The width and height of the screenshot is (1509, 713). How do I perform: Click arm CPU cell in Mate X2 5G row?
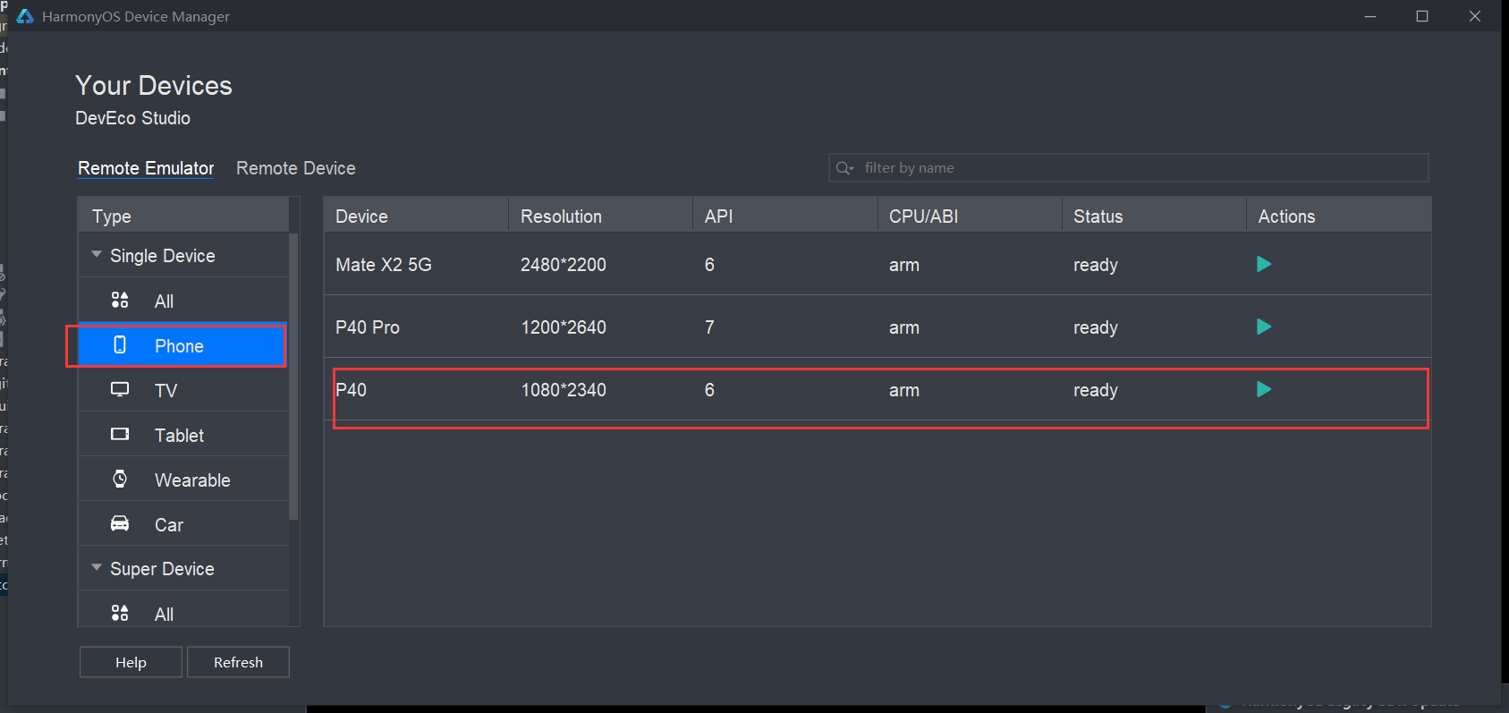904,265
